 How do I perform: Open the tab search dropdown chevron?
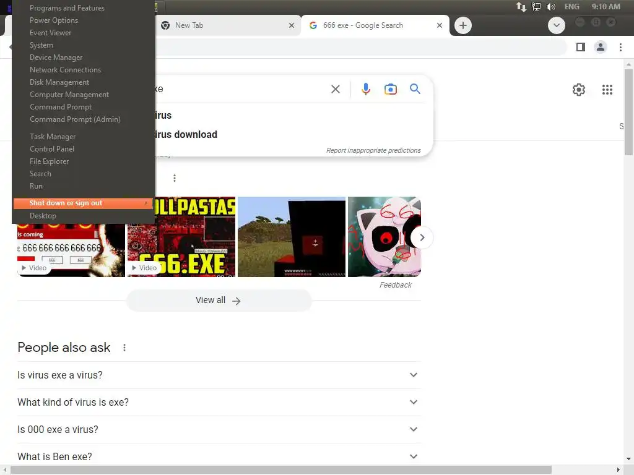click(557, 25)
